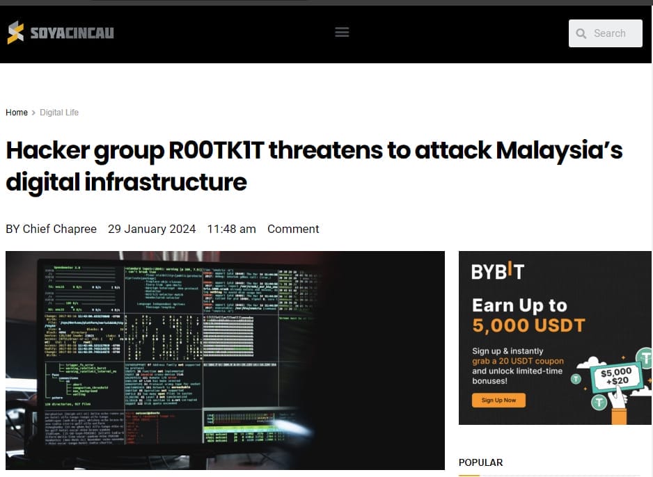Go to the Home breadcrumb
The width and height of the screenshot is (653, 477).
pos(17,113)
